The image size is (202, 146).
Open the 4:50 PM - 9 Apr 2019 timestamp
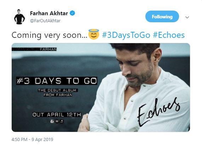pyautogui.click(x=32, y=140)
